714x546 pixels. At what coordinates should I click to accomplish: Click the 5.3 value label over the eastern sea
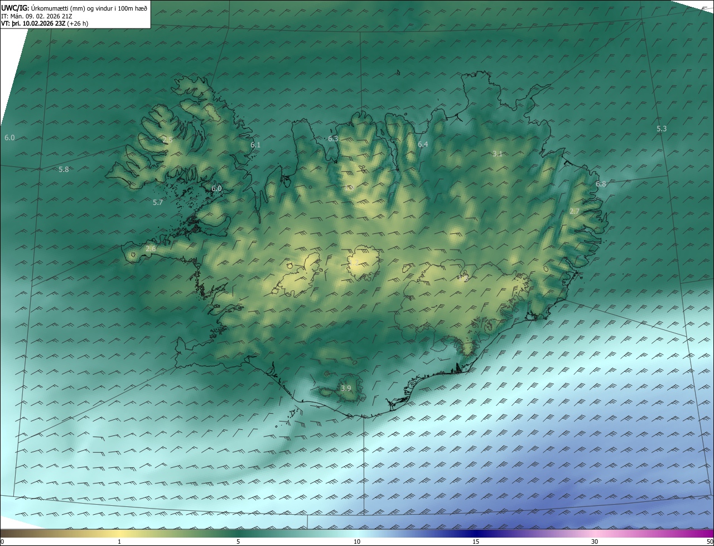[662, 129]
